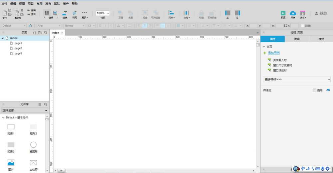The width and height of the screenshot is (333, 173).
Task: Toggle center text alignment
Action: (145, 26)
